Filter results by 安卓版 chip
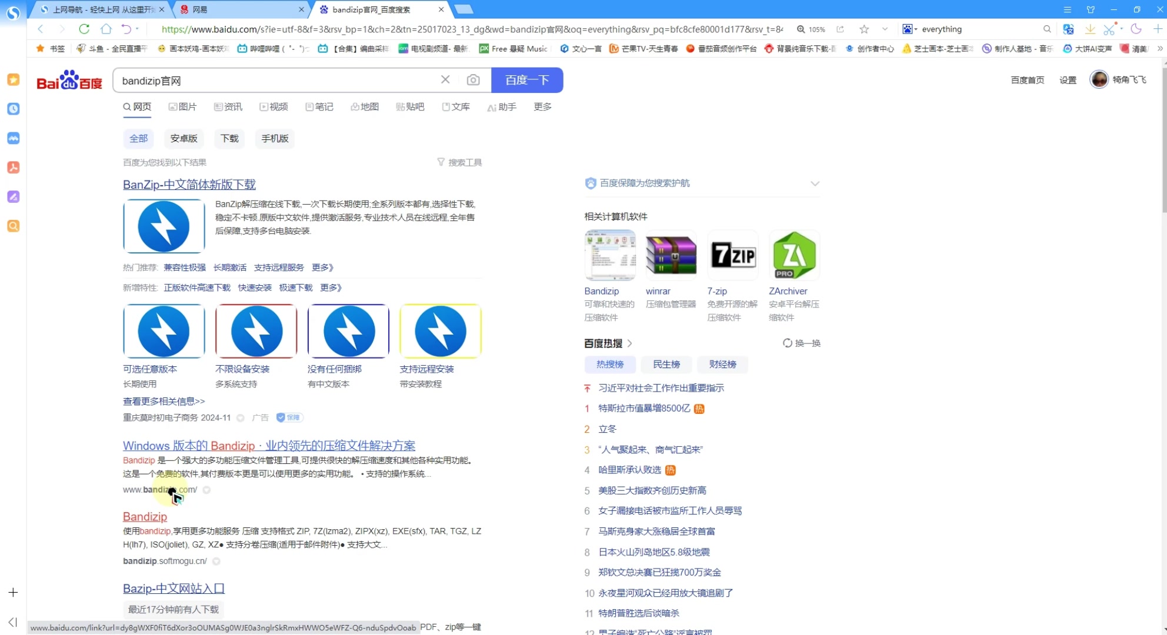Image resolution: width=1167 pixels, height=635 pixels. coord(184,138)
